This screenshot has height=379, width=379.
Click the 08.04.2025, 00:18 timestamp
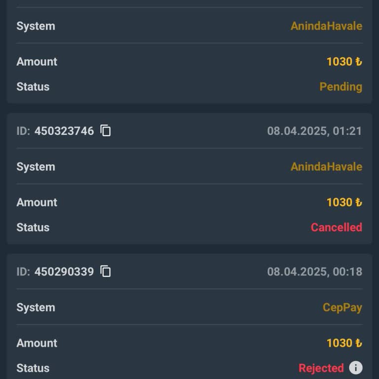pos(314,271)
